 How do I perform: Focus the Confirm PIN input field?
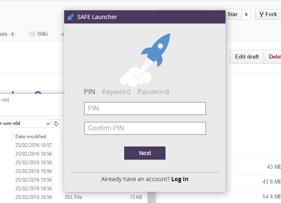(145, 128)
